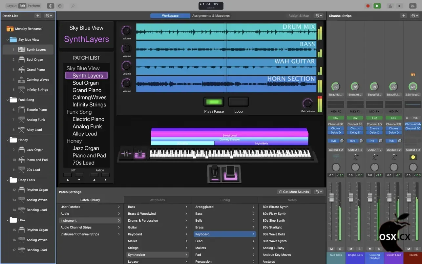Image resolution: width=422 pixels, height=264 pixels.
Task: Collapse the Funk Song set folder
Action: coord(8,100)
